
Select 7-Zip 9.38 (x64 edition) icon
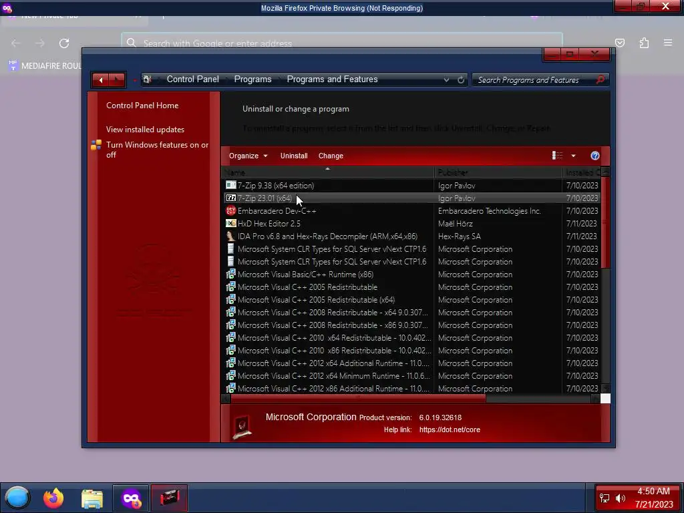tap(230, 186)
